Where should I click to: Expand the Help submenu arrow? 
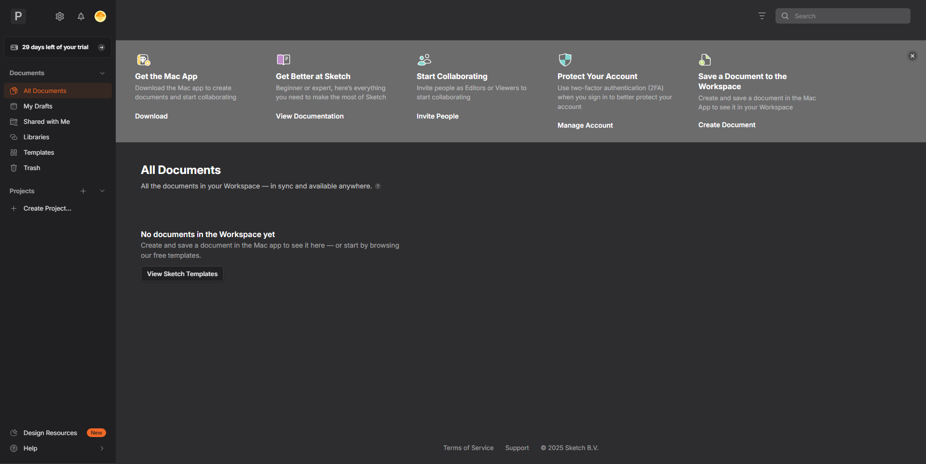(102, 449)
